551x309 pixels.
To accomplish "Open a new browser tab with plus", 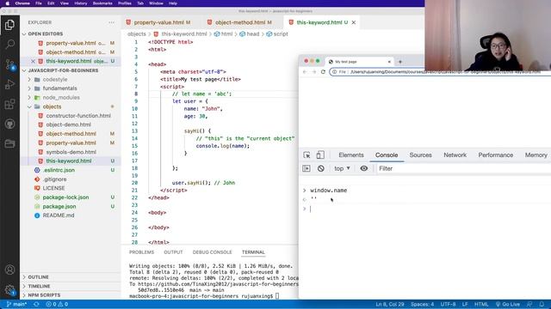I will (399, 62).
